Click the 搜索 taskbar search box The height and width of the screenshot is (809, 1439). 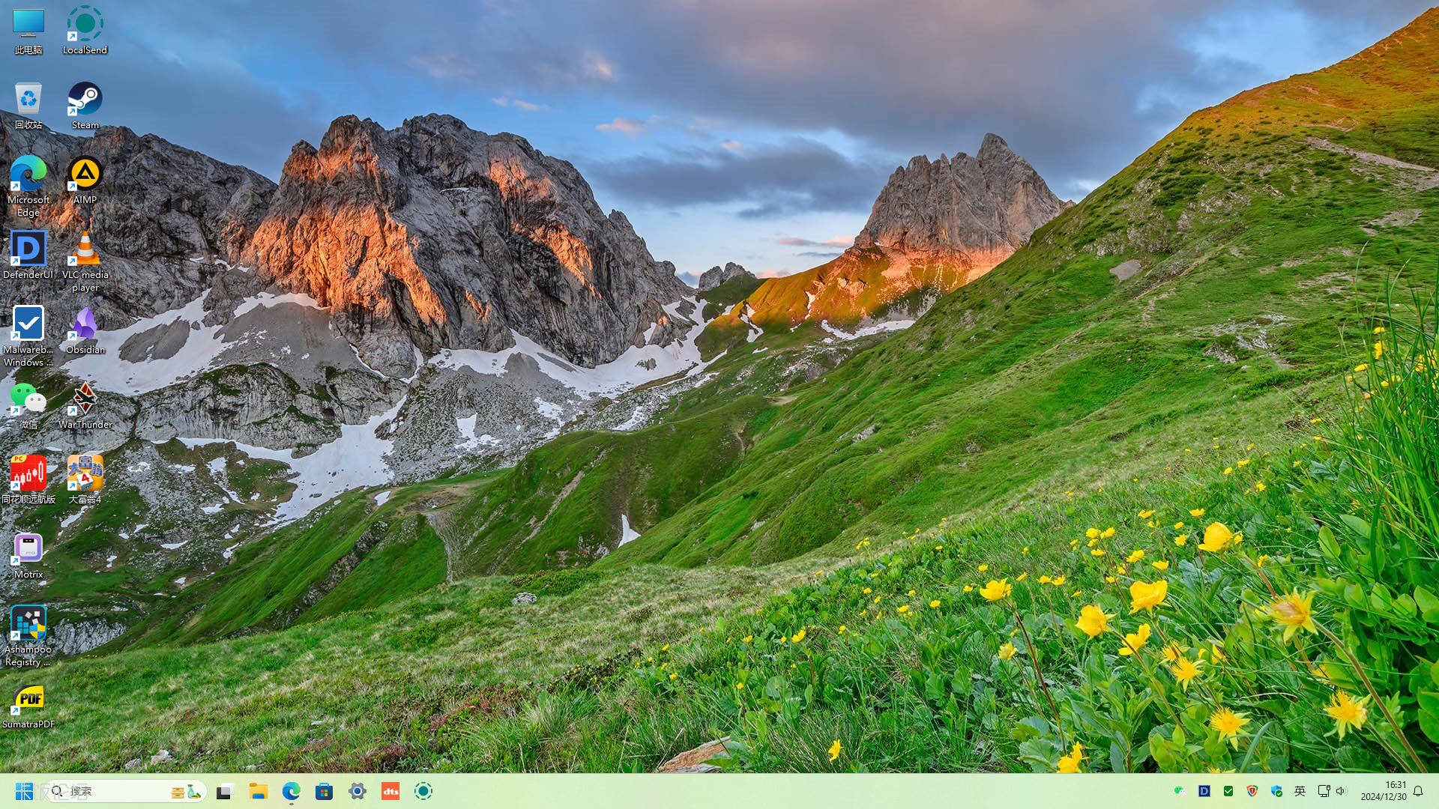pos(124,791)
